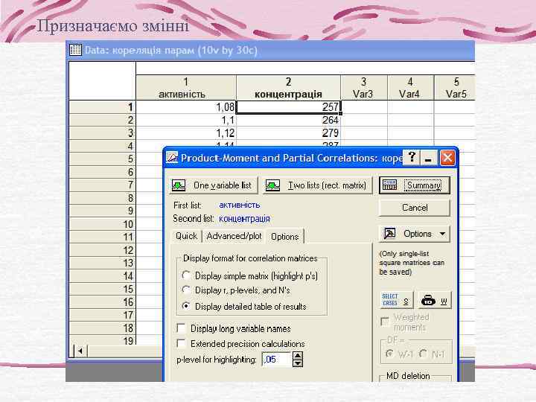Cancel the correlations dialog
This screenshot has height=402, width=536.
[x=415, y=208]
